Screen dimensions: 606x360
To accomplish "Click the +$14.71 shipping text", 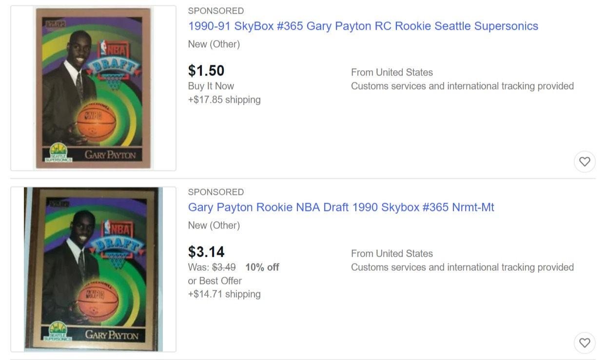I will [224, 294].
